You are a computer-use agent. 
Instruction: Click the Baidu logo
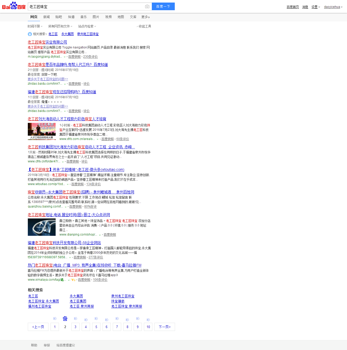coord(14,6)
